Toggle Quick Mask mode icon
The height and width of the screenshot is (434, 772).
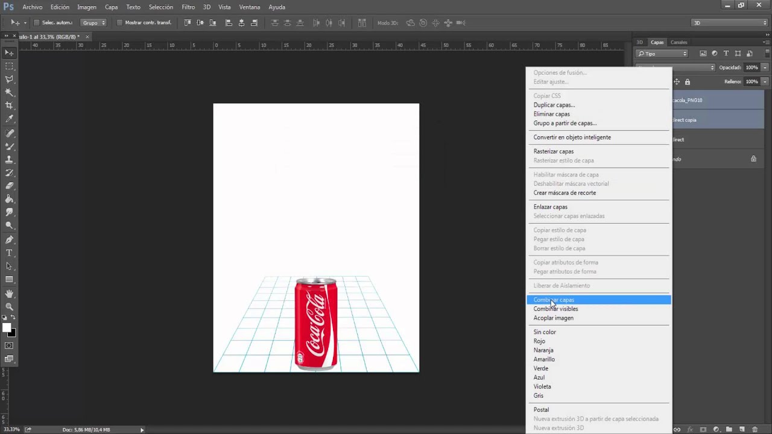(x=9, y=345)
